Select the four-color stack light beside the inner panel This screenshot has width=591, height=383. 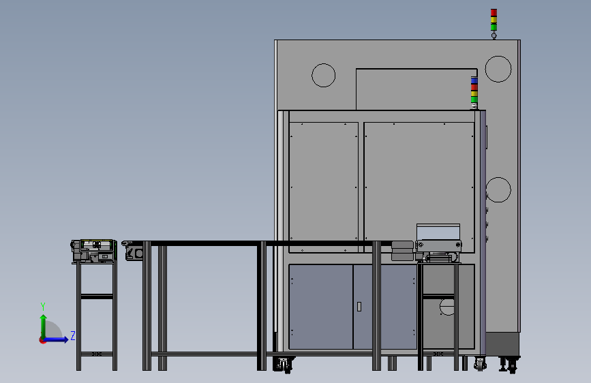(474, 93)
